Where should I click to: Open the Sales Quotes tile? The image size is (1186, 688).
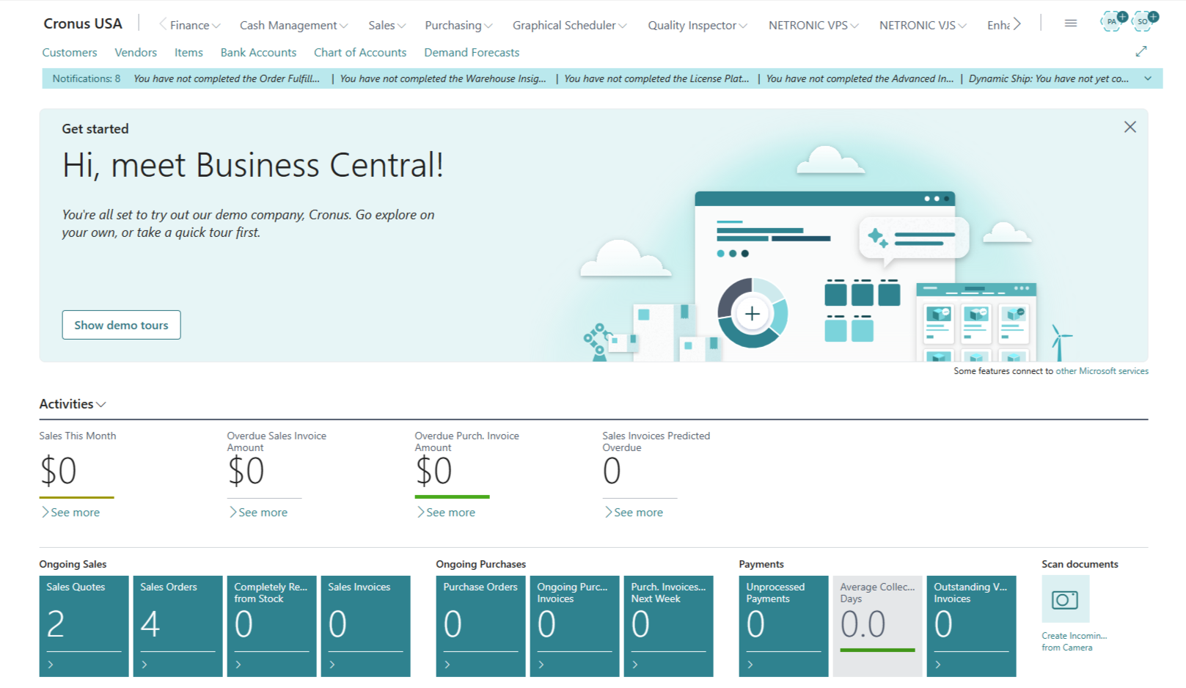[x=84, y=626]
